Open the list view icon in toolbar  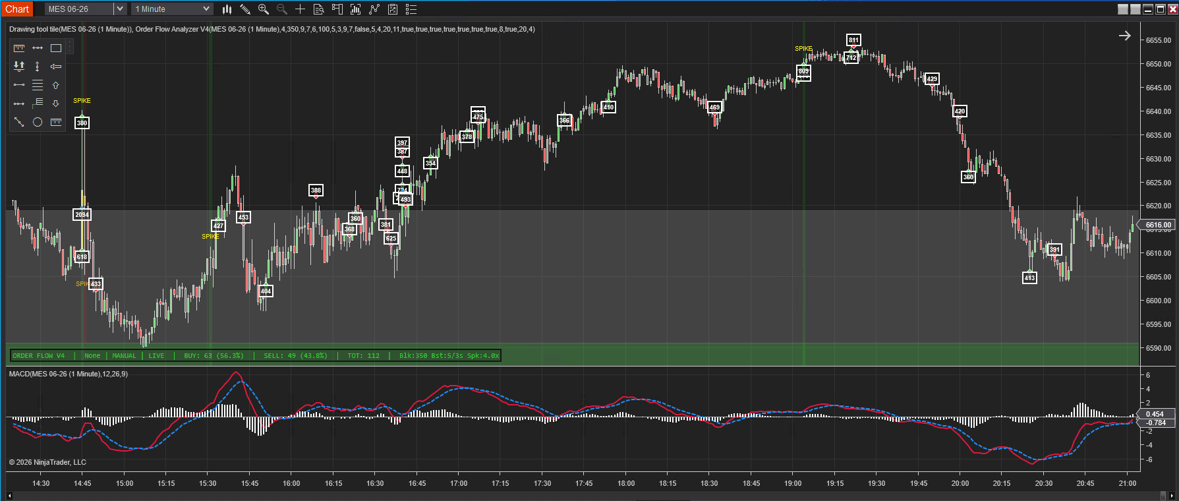[x=411, y=9]
